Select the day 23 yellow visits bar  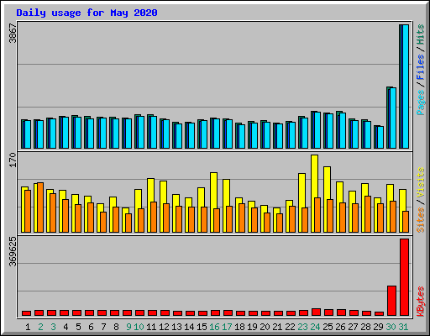(302, 202)
